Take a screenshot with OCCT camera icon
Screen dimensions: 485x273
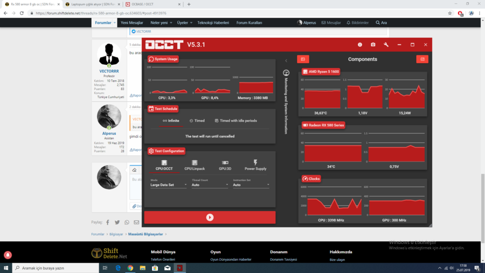point(373,45)
